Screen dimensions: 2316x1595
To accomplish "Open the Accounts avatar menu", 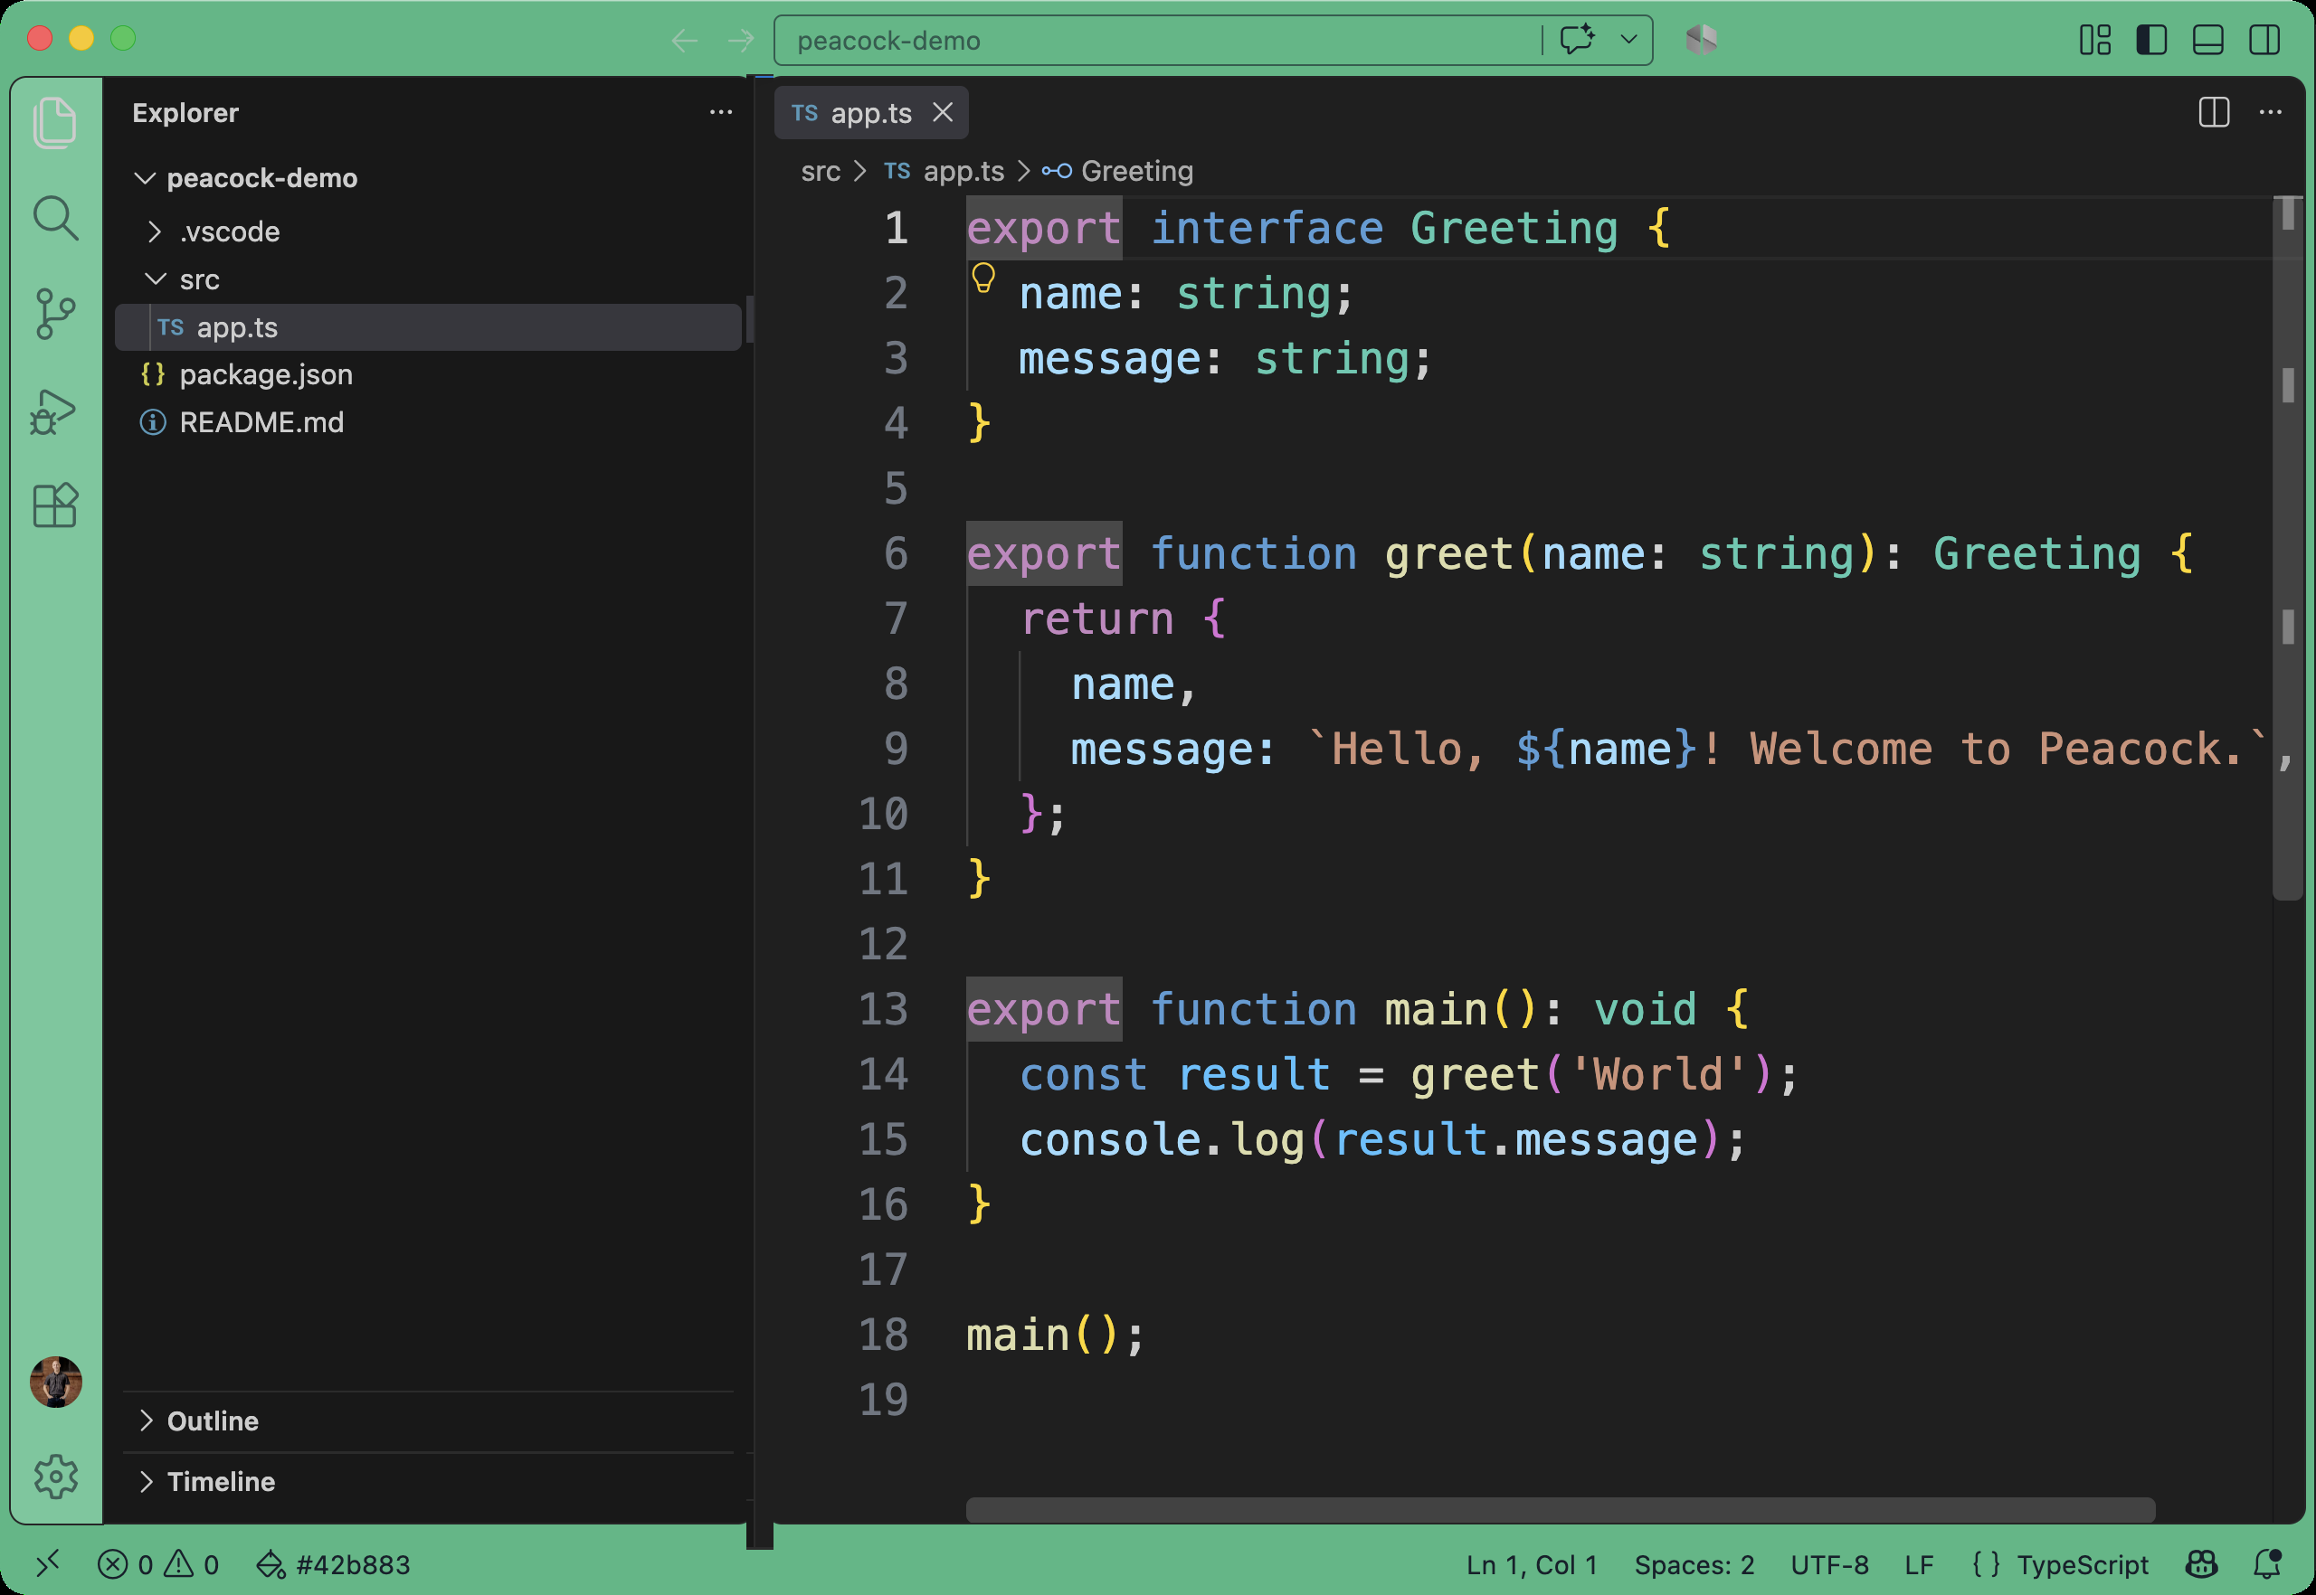I will (56, 1383).
